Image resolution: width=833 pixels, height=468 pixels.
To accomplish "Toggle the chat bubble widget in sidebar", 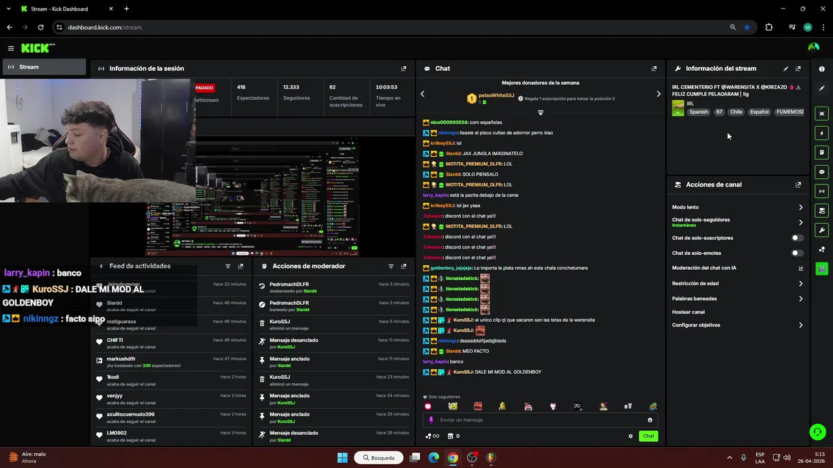I will 822,172.
